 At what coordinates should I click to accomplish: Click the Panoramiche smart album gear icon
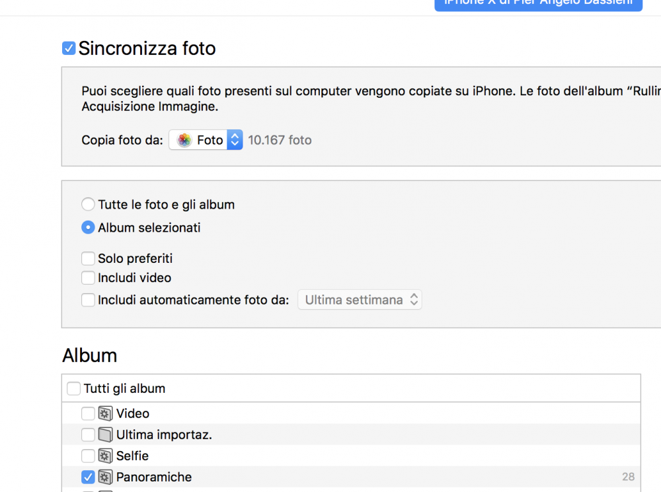[105, 477]
